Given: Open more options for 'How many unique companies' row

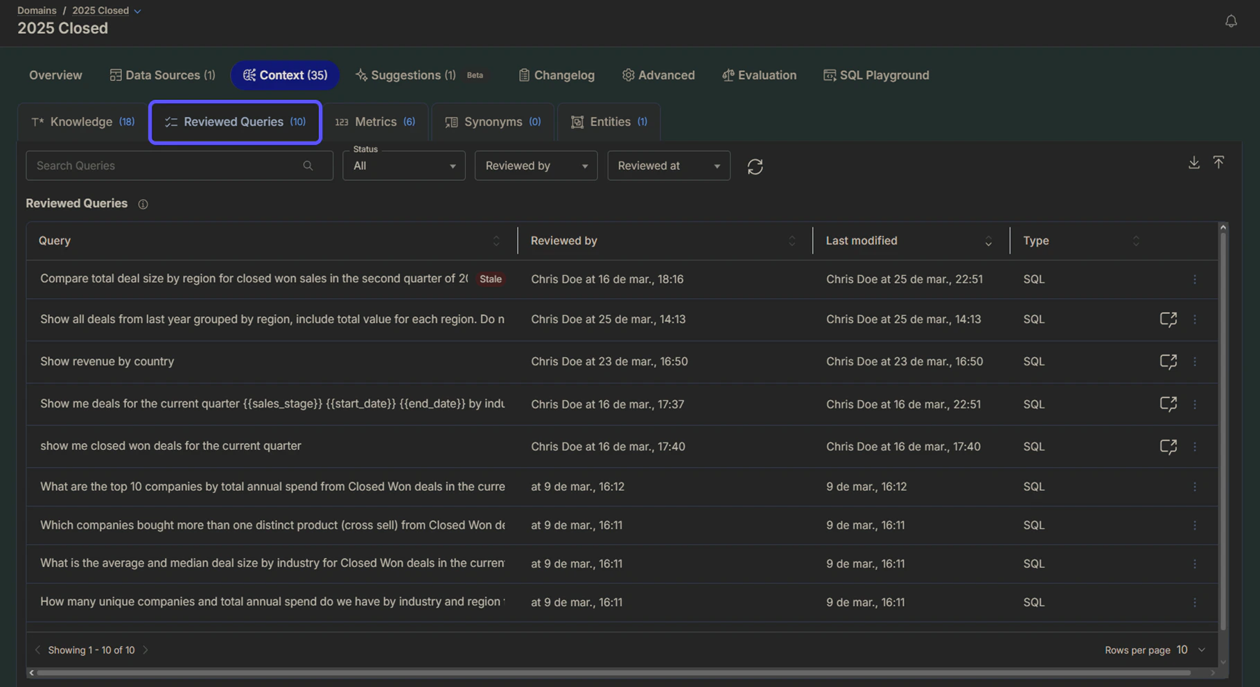Looking at the screenshot, I should 1194,602.
